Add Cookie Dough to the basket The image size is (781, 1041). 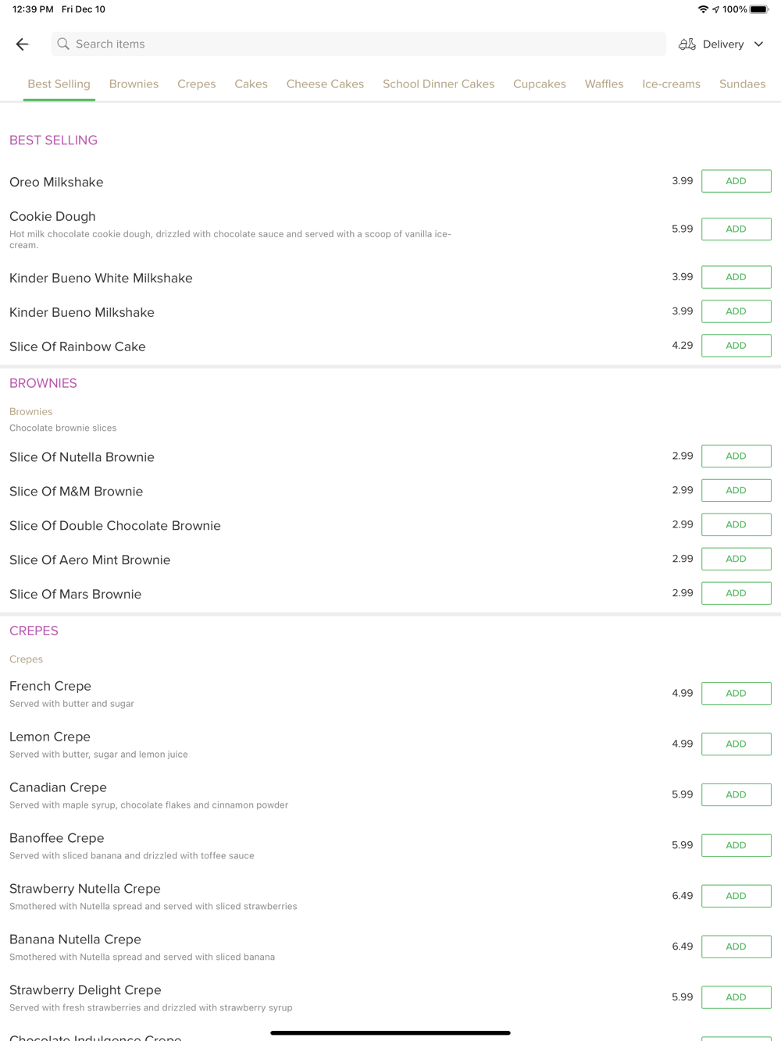[736, 229]
